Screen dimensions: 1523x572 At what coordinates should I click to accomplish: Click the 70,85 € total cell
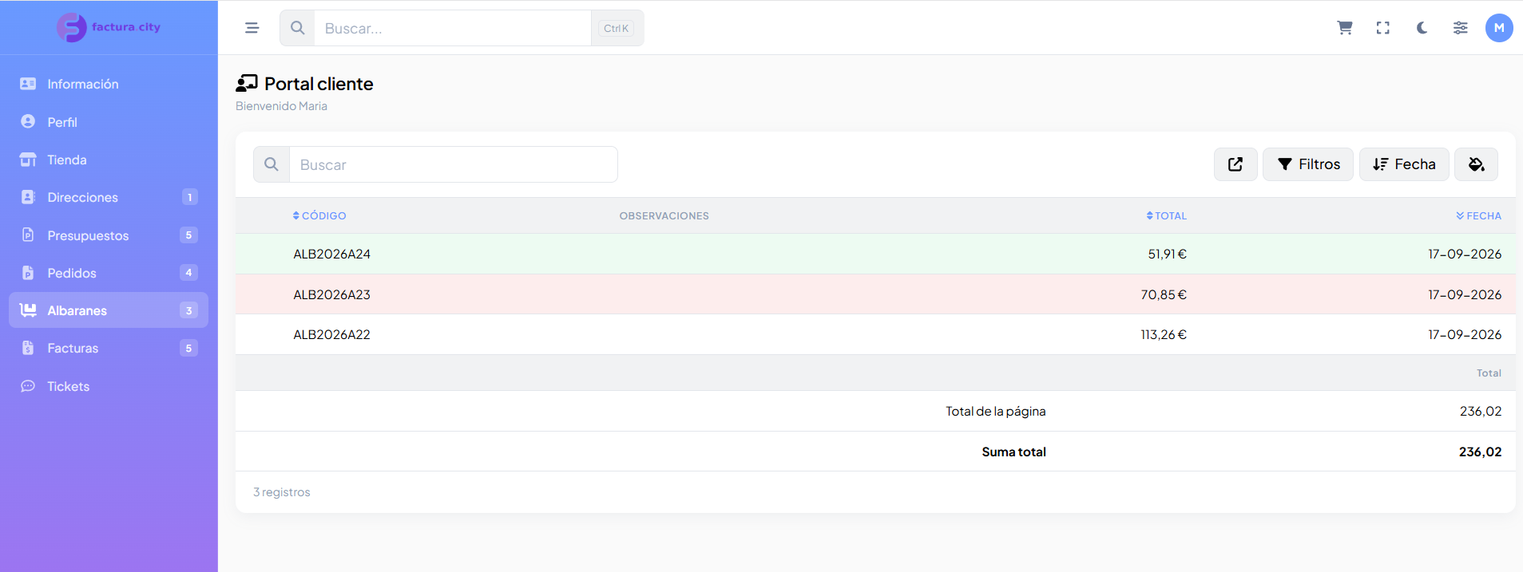click(1164, 294)
